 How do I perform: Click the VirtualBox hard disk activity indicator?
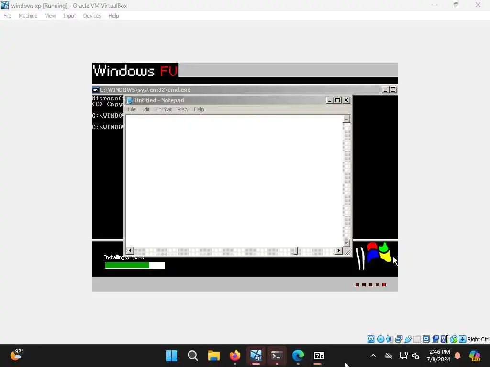pos(371,339)
